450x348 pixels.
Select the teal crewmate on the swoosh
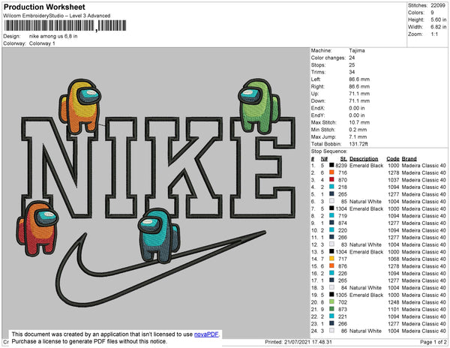click(x=159, y=235)
